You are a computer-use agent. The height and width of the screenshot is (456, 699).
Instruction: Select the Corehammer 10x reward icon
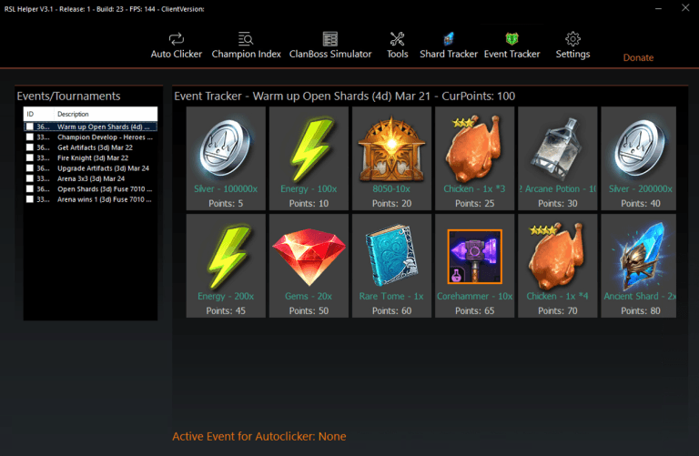click(x=474, y=258)
